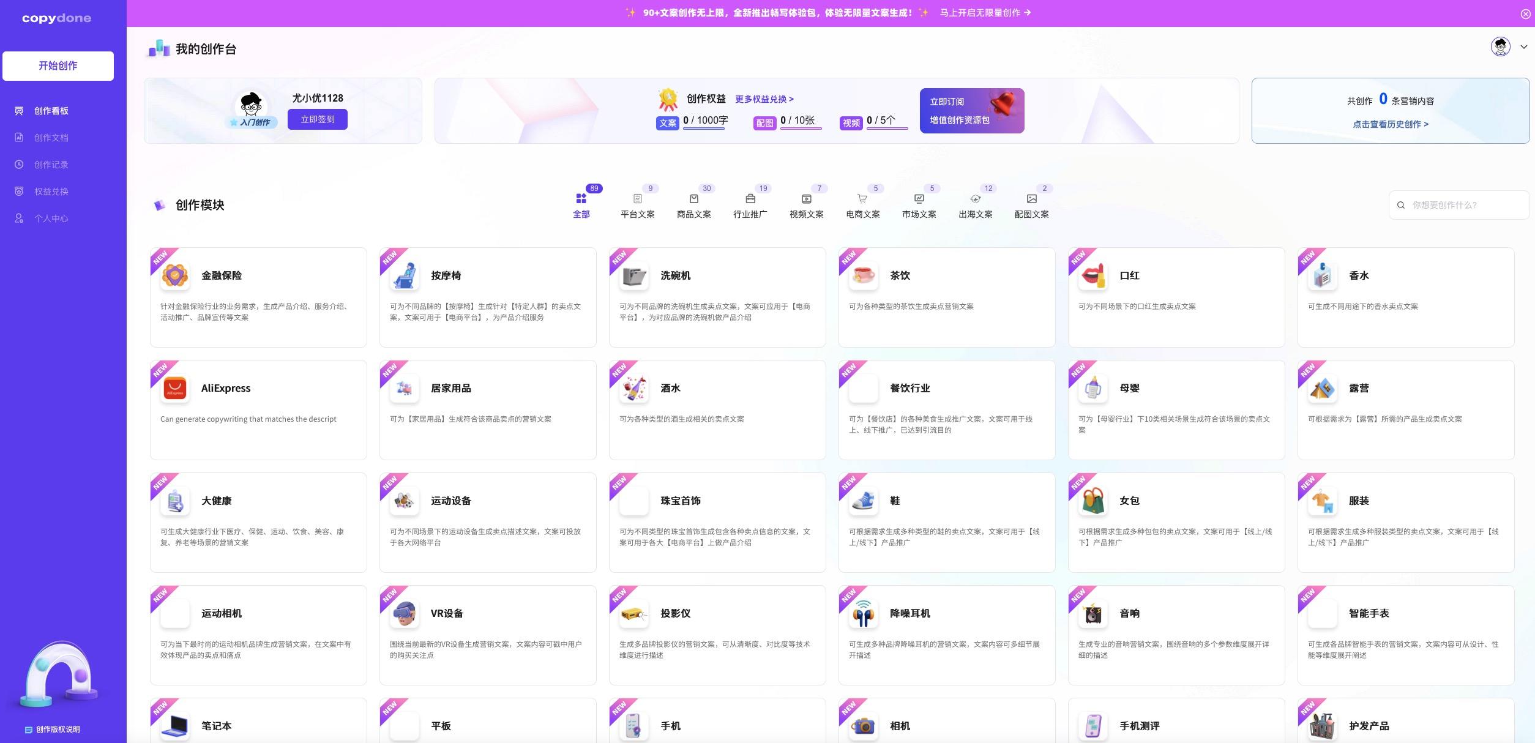Viewport: 1535px width, 743px height.
Task: Open the 餐饮行业 module card
Action: pos(947,410)
